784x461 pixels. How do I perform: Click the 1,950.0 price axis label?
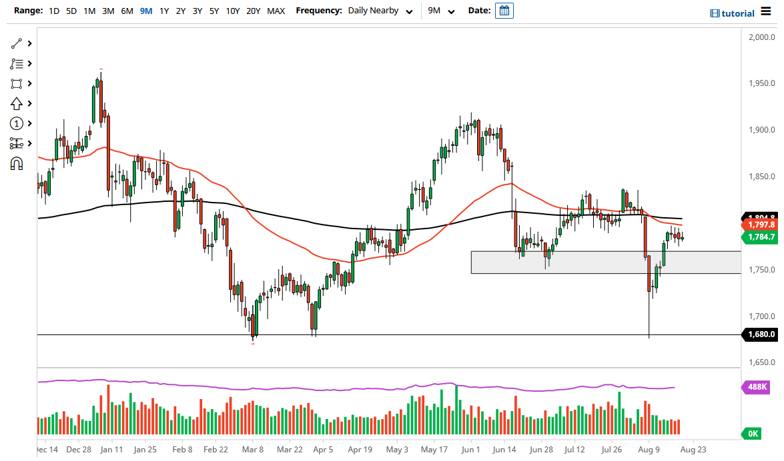[x=761, y=83]
